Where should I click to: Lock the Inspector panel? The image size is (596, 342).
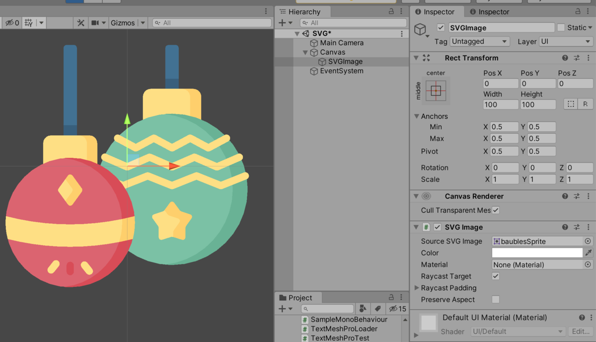pyautogui.click(x=578, y=11)
